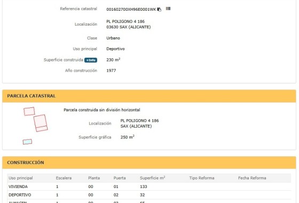Image resolution: width=299 pixels, height=203 pixels.
Task: Select 'SAX (ALICANTE)' in parcel section
Action: click(x=136, y=126)
